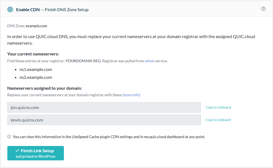This screenshot has height=168, width=273.
Task: Click the YOURDOMAIN-REG registrar name
Action: click(x=83, y=61)
